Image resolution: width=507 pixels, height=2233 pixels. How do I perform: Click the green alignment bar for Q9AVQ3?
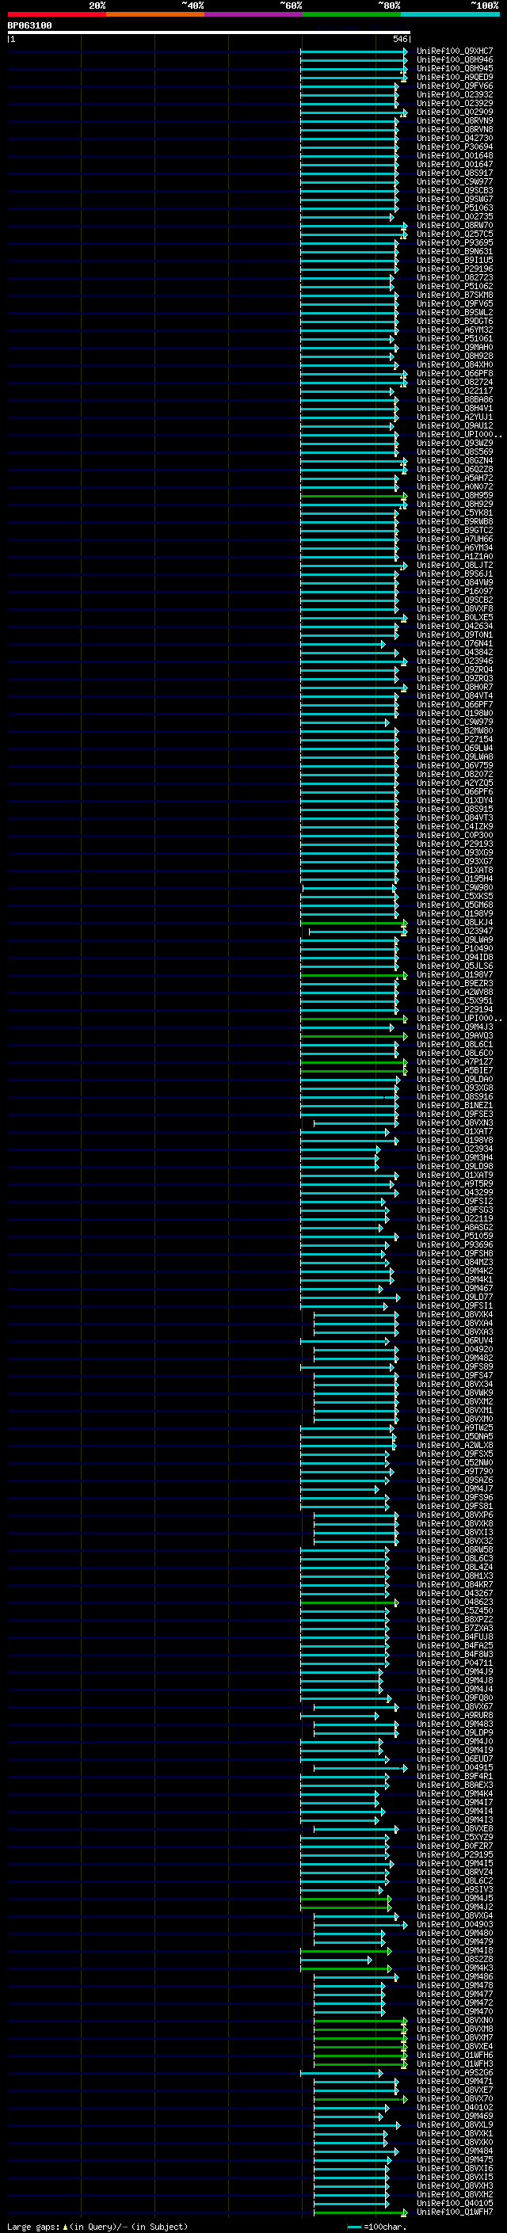(x=353, y=1035)
